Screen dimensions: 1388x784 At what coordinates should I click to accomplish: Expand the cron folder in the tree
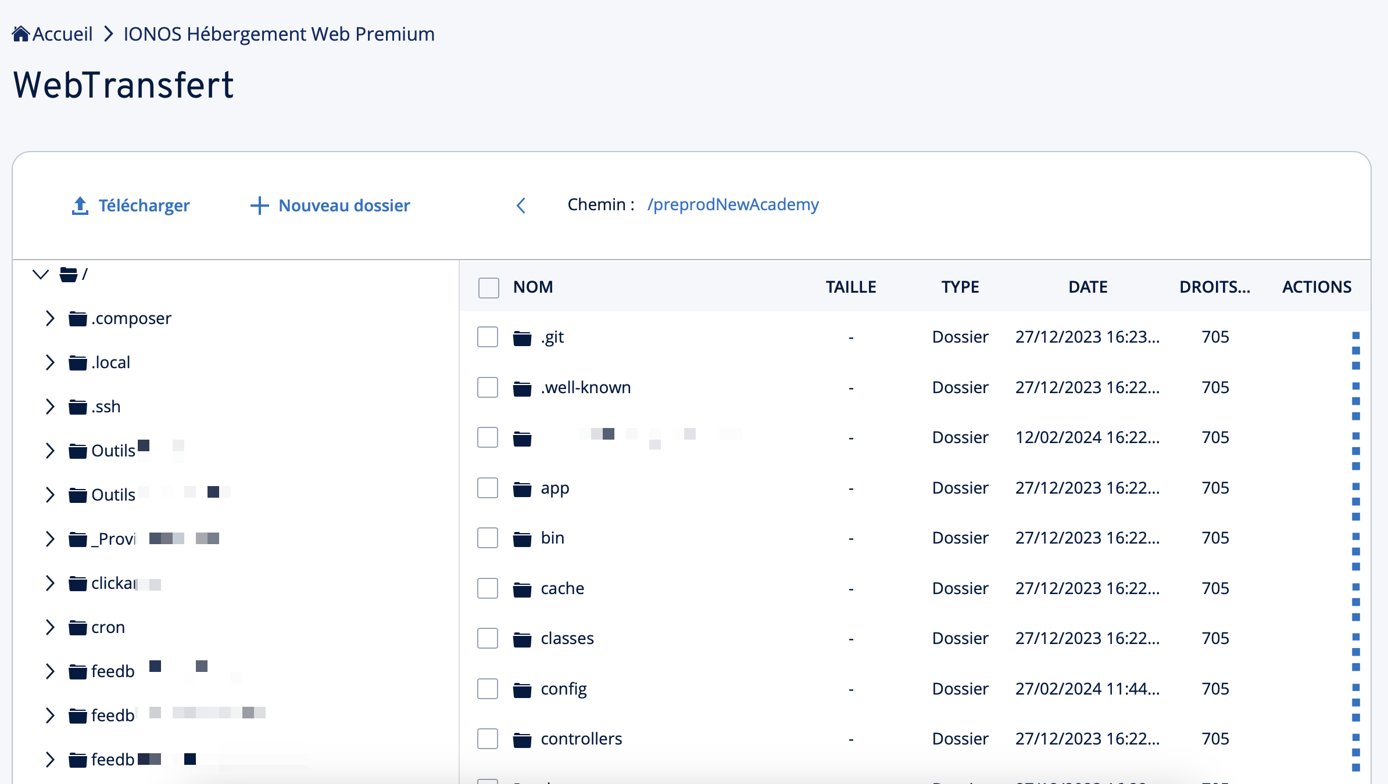(50, 627)
